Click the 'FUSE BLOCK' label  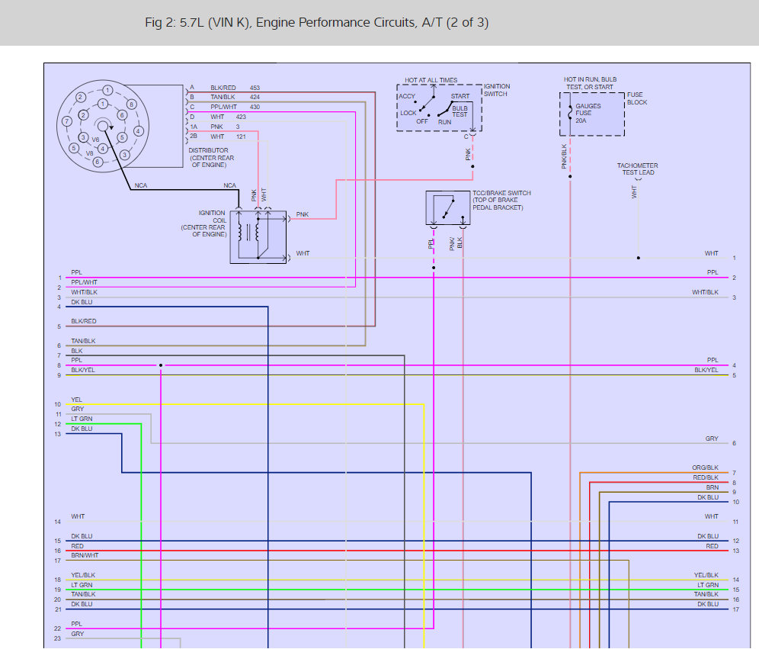click(637, 99)
